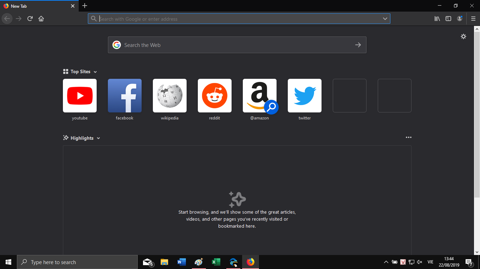Click the Forward navigation arrow

[x=19, y=19]
